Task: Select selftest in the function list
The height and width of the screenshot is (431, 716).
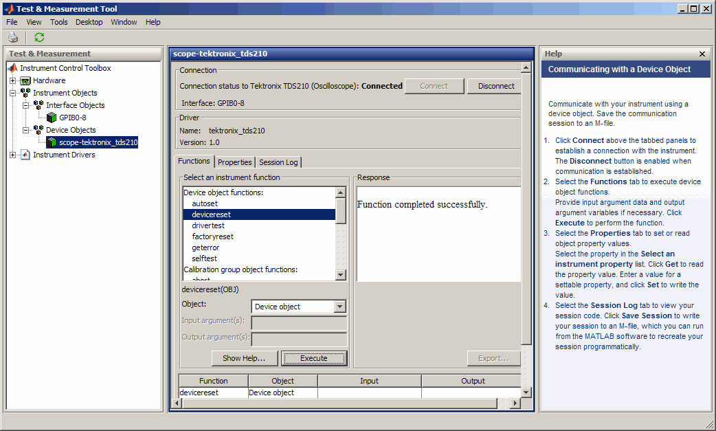Action: [204, 258]
